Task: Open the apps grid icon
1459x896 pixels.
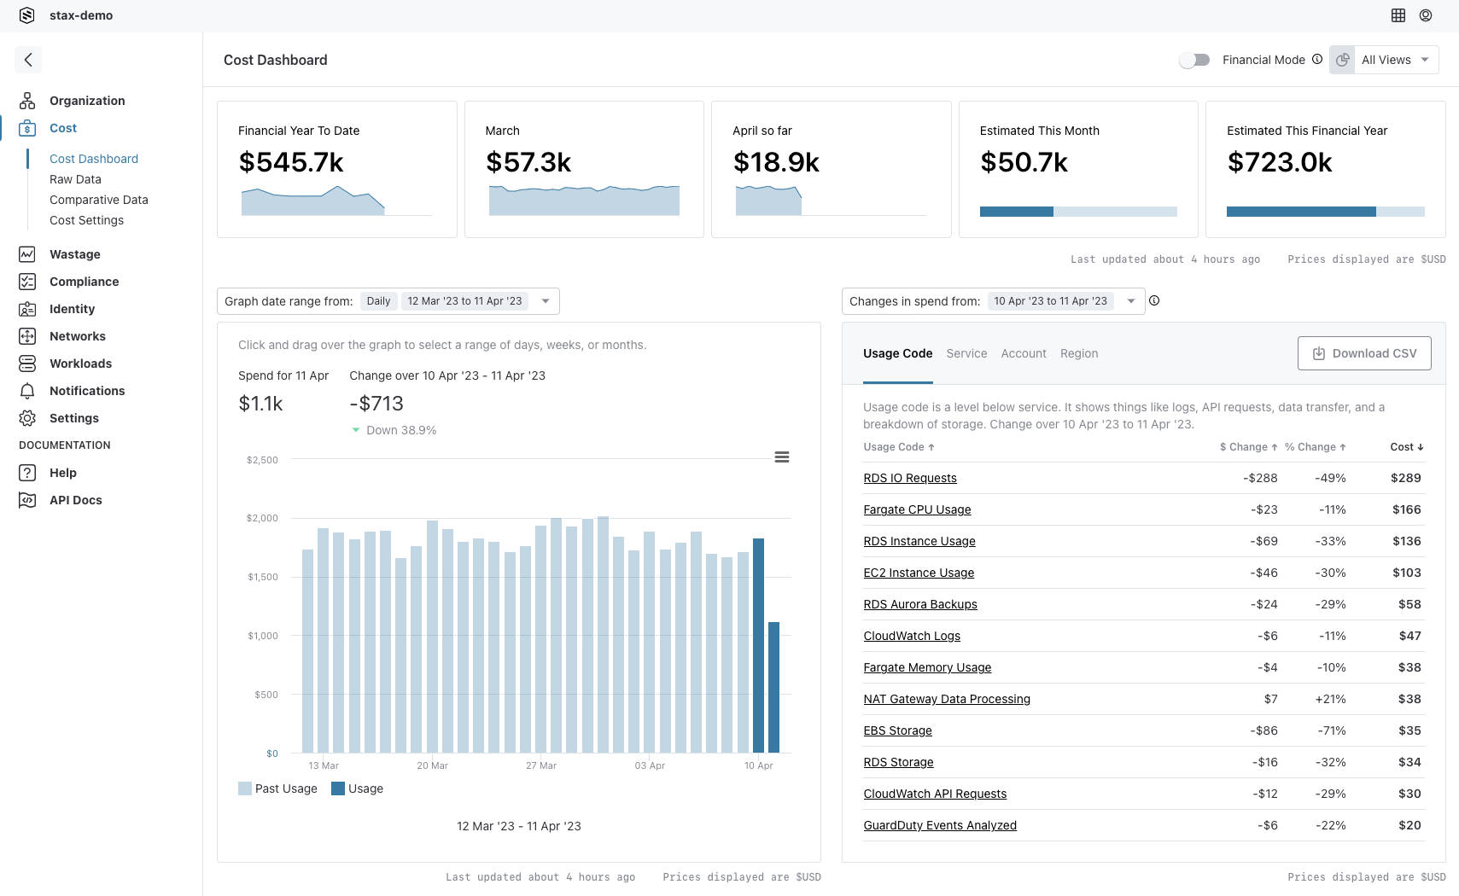Action: [1398, 15]
